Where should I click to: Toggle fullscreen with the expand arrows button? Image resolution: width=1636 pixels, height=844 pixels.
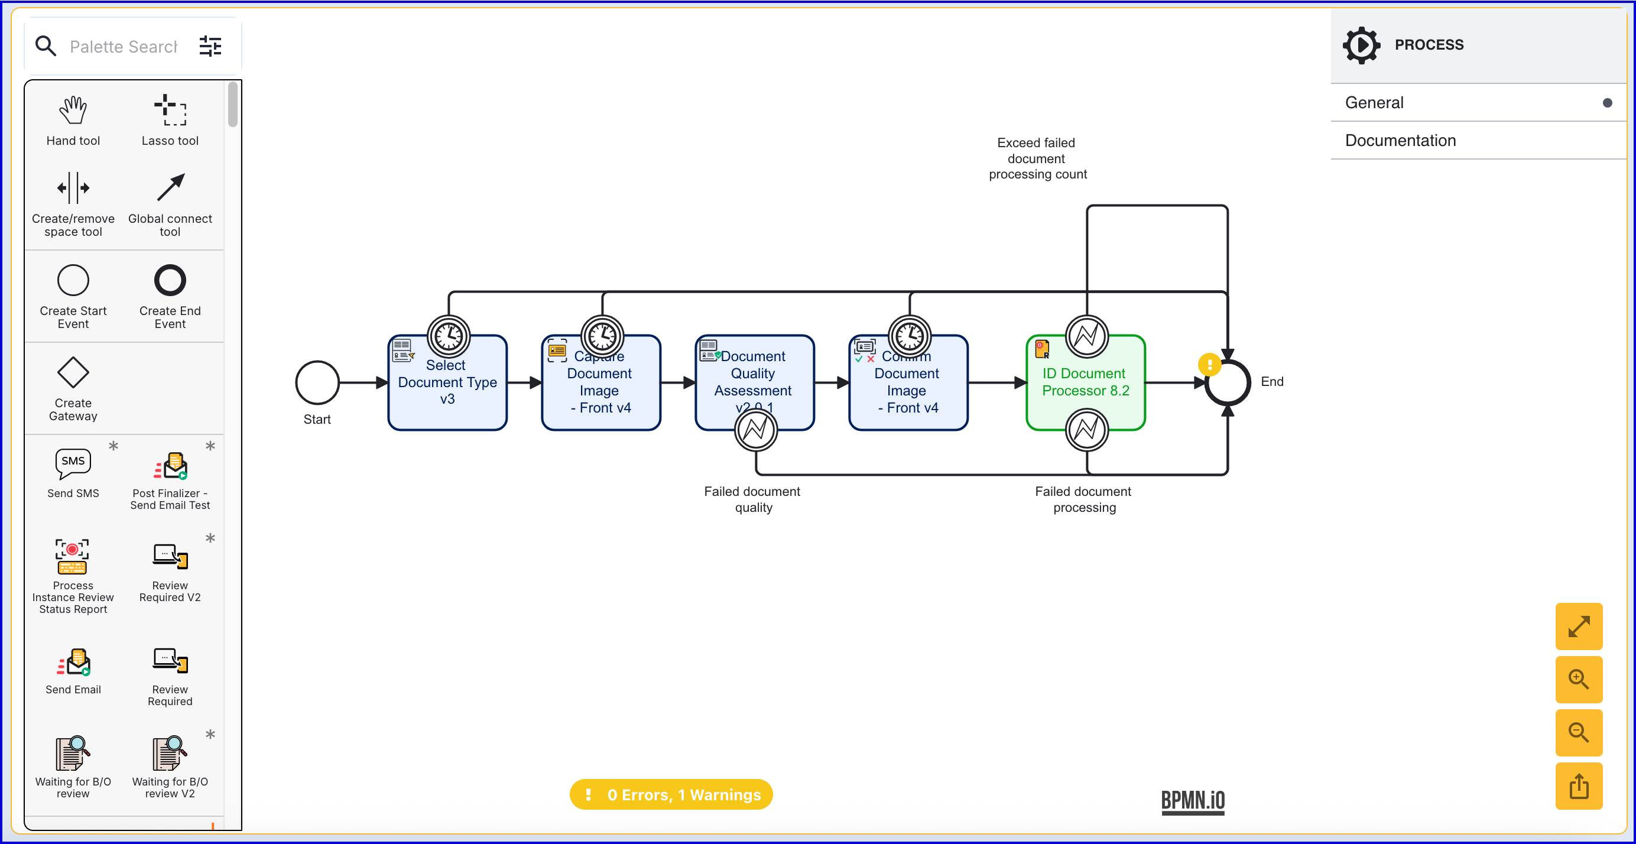click(1578, 626)
